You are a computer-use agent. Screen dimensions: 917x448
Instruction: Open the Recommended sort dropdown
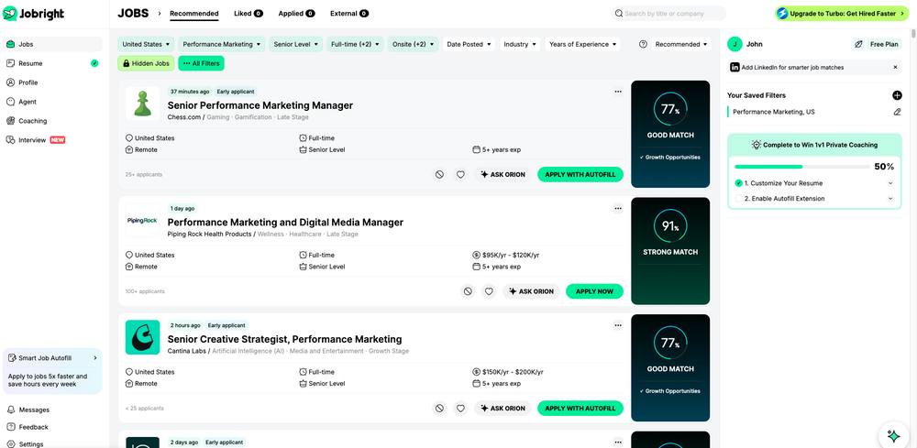click(680, 44)
